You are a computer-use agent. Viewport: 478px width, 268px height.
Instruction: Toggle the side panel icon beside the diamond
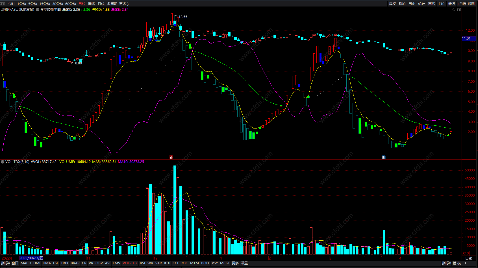point(459,10)
